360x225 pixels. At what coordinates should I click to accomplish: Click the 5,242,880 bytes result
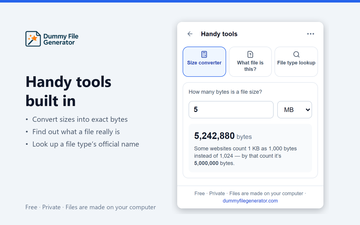pos(223,136)
